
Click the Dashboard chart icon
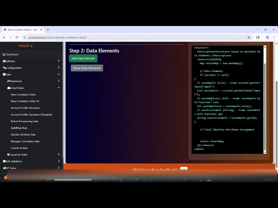(x=4, y=54)
